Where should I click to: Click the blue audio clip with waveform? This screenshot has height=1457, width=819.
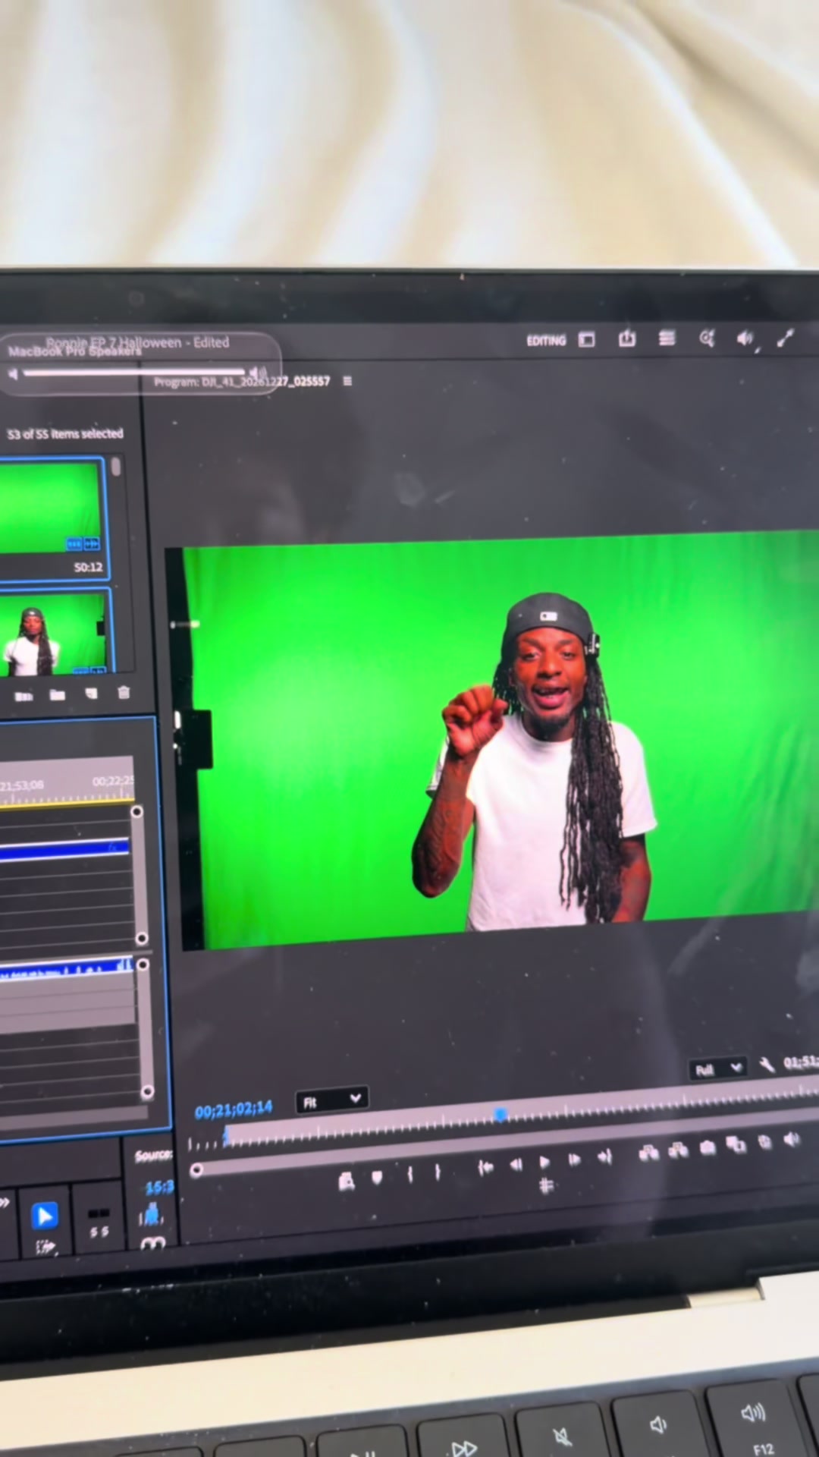[x=67, y=969]
